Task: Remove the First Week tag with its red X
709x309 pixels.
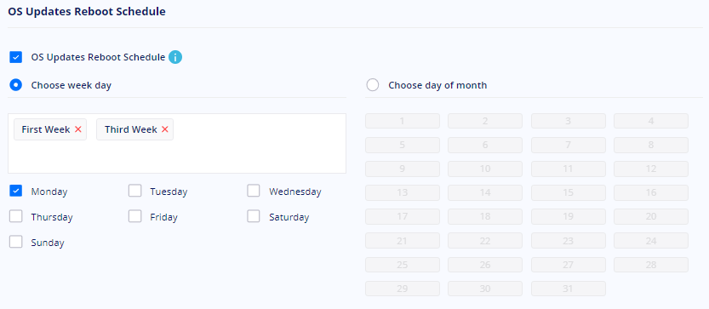Action: [77, 129]
